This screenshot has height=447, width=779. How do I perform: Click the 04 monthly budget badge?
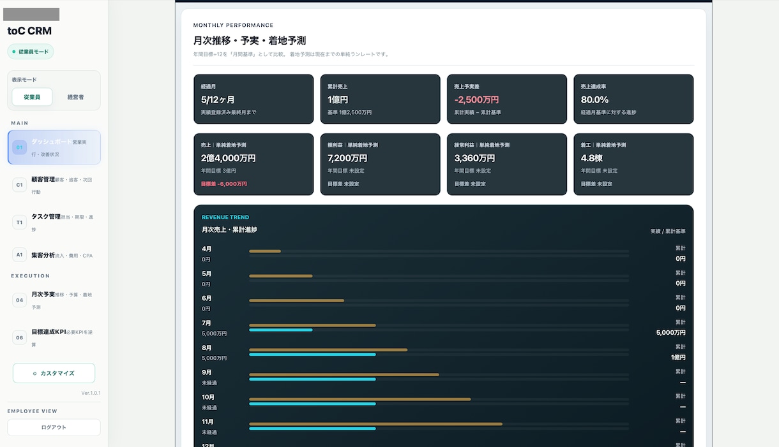20,300
